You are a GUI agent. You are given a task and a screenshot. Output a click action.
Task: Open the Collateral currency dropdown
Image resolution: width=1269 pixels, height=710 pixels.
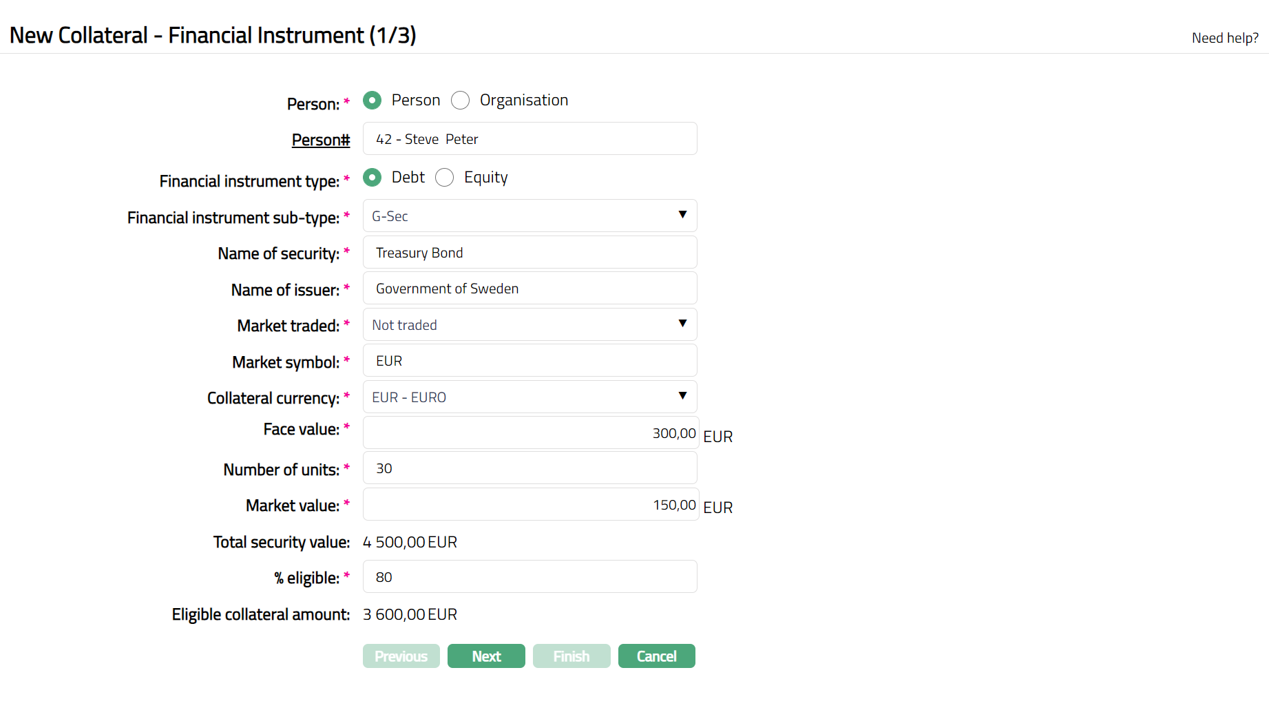click(529, 397)
